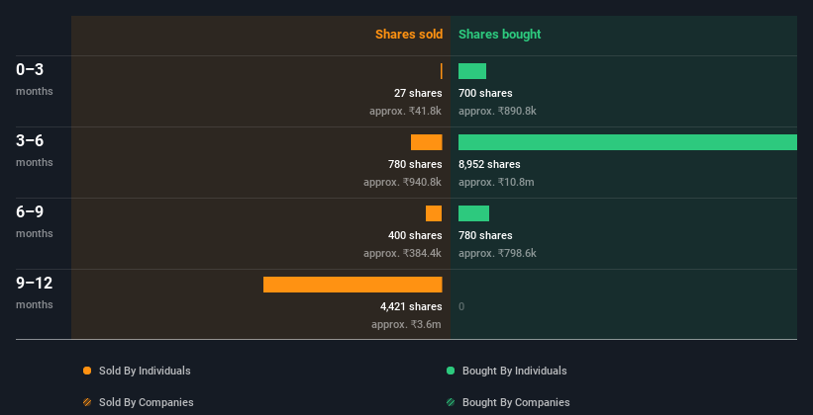Click the 3–6 months long green bought bar
The height and width of the screenshot is (415, 813).
[628, 142]
